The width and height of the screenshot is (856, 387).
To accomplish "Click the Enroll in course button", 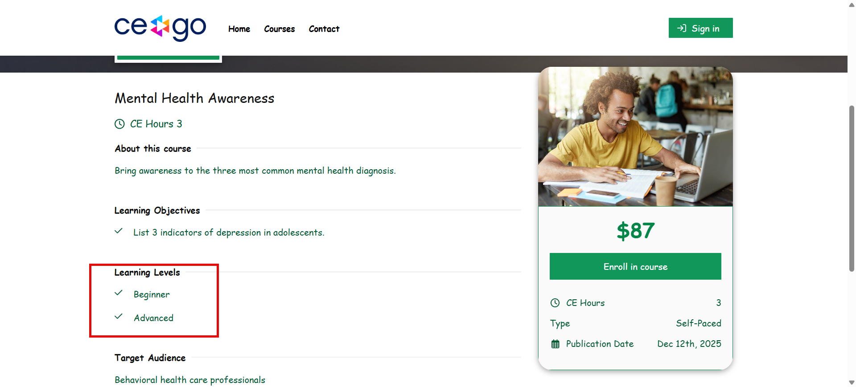I will pos(635,266).
